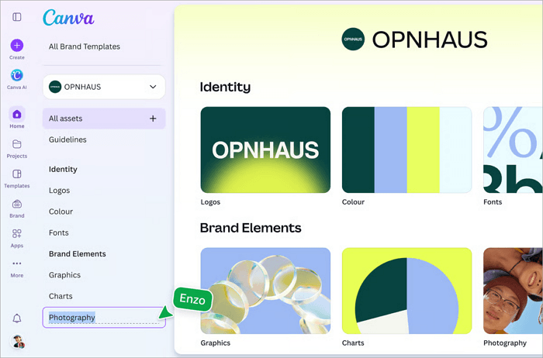Select Fonts in the brand menu
The height and width of the screenshot is (358, 543).
tap(58, 232)
